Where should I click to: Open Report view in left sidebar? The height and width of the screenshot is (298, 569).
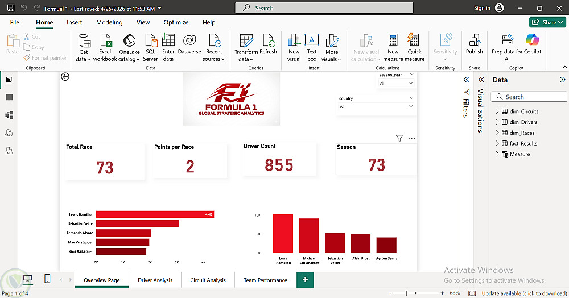(x=9, y=80)
